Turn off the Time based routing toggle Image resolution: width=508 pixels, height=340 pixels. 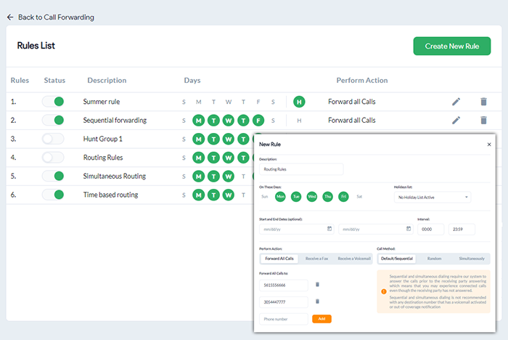(53, 195)
